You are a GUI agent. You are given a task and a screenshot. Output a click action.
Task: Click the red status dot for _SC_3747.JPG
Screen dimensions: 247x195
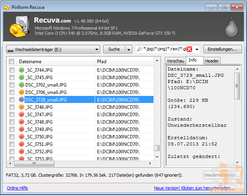[x=22, y=115]
